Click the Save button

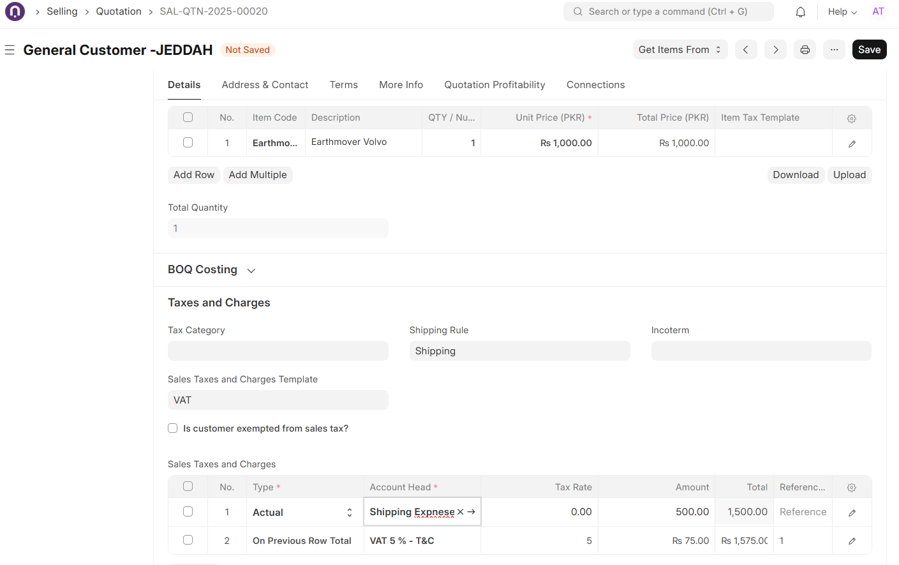coord(868,50)
